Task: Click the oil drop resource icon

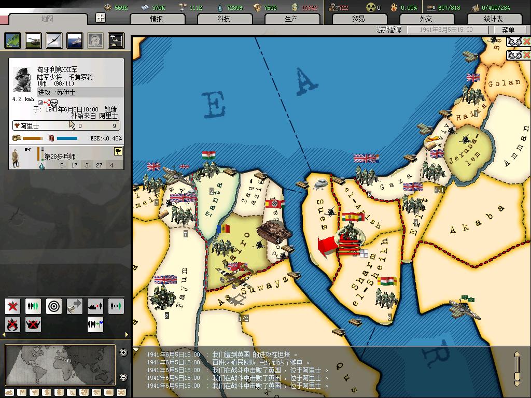Action: coord(220,7)
